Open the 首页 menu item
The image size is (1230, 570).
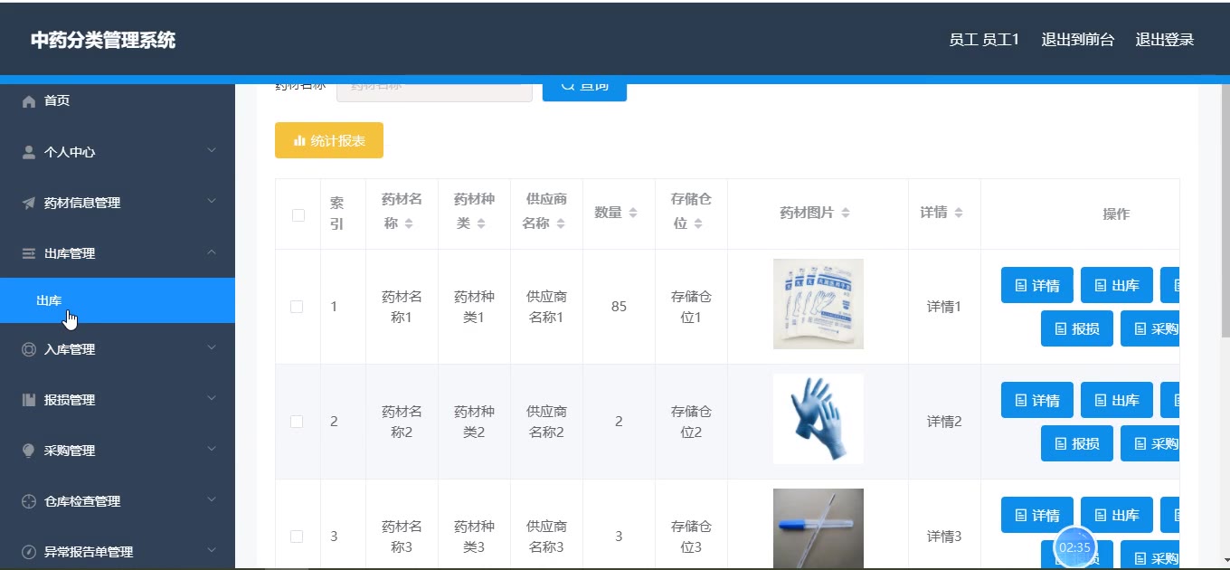point(118,101)
